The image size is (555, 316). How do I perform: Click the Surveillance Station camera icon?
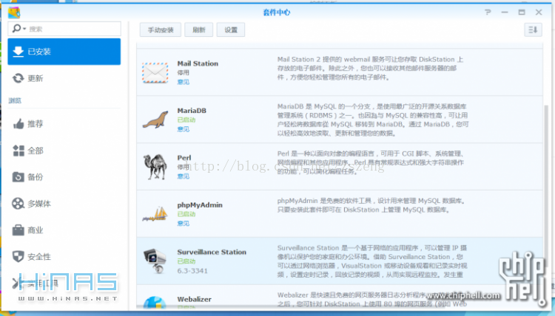[155, 261]
